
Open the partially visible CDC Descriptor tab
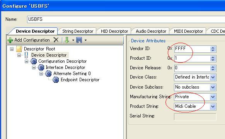[216, 31]
